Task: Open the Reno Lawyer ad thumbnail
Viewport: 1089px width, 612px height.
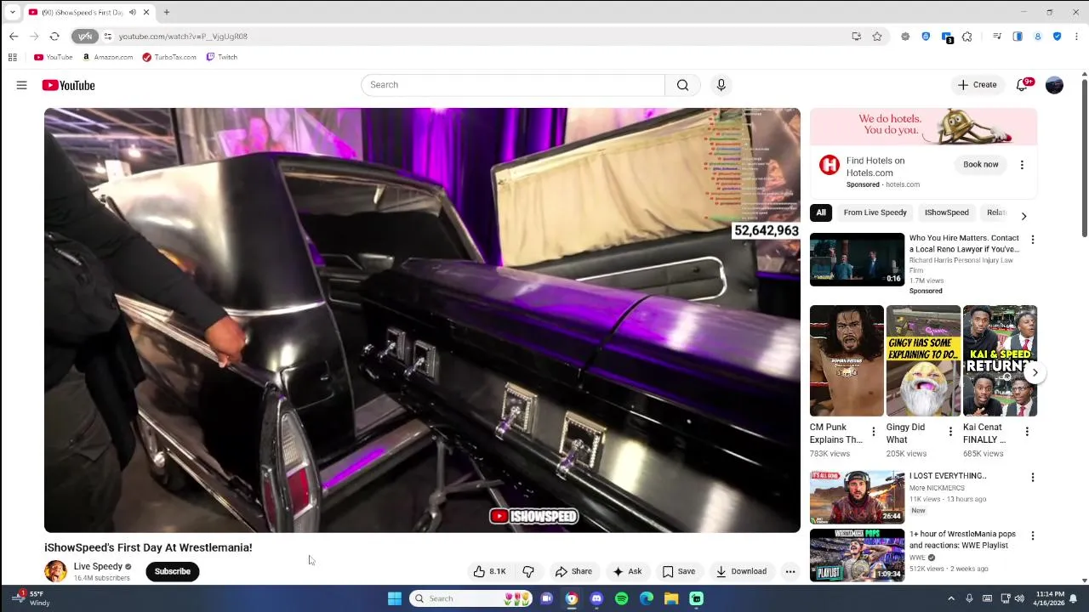Action: click(x=857, y=259)
